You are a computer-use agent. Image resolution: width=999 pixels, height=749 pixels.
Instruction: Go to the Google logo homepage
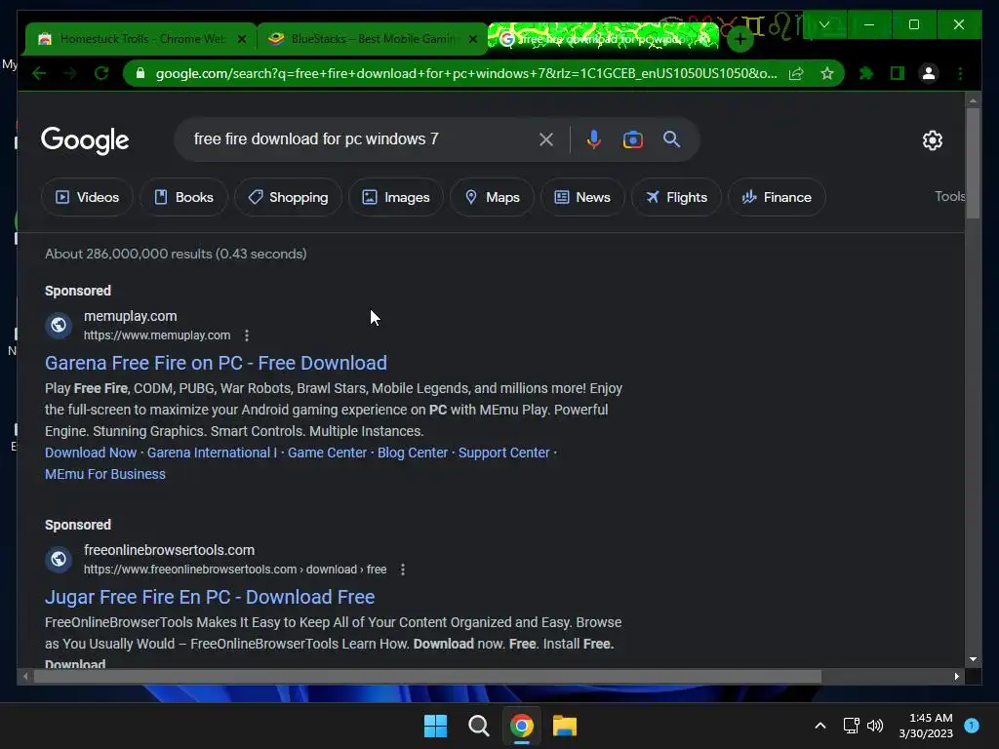(85, 140)
